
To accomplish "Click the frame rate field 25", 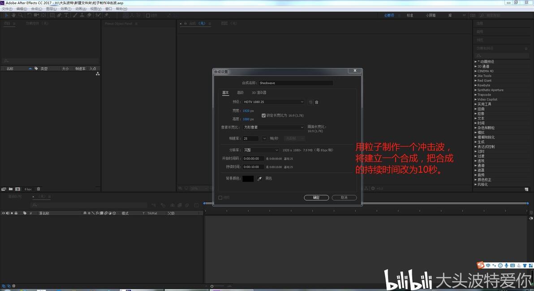I will click(251, 139).
